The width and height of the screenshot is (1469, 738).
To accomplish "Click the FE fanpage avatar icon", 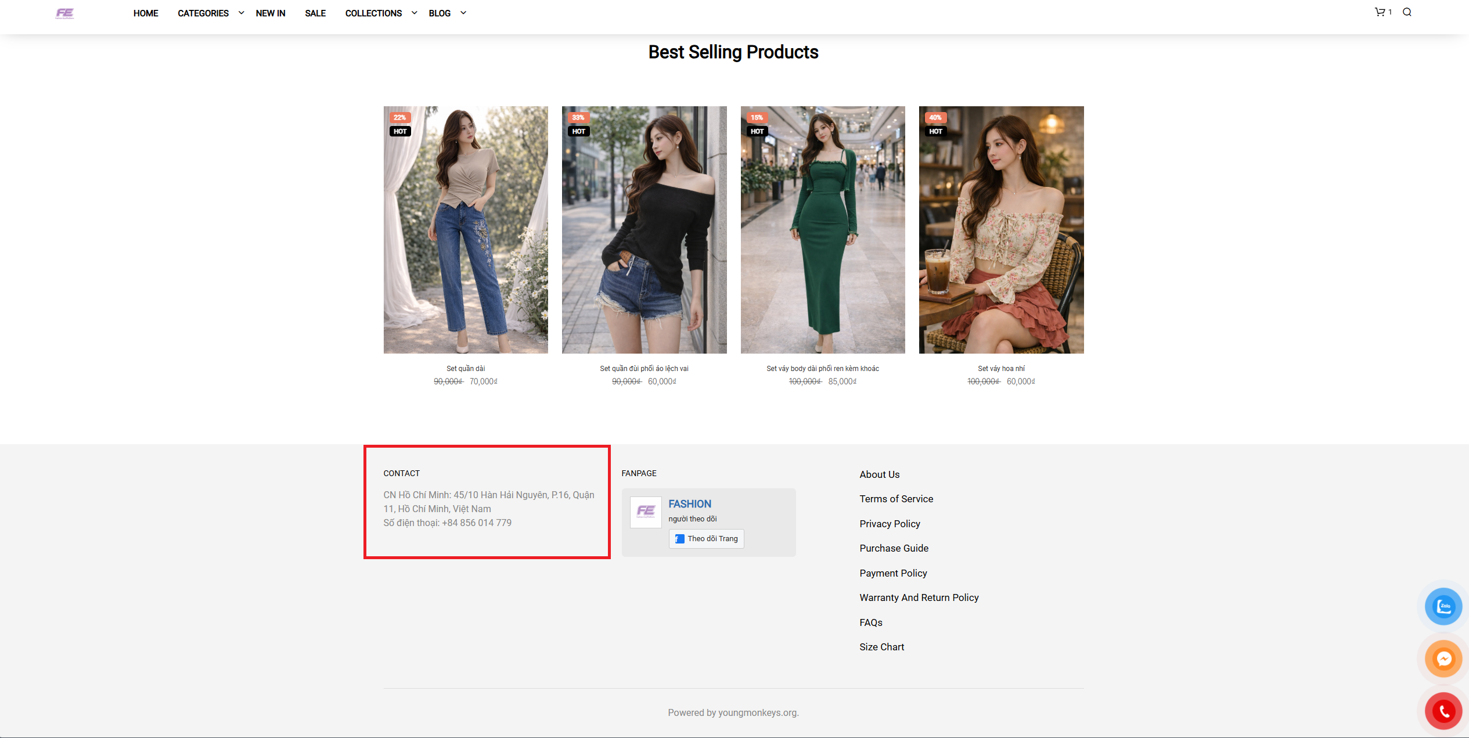I will [646, 512].
